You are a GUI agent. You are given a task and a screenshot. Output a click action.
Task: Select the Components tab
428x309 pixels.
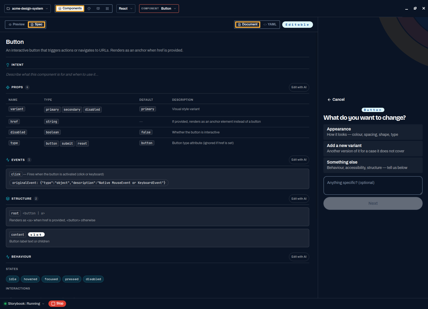click(x=70, y=9)
